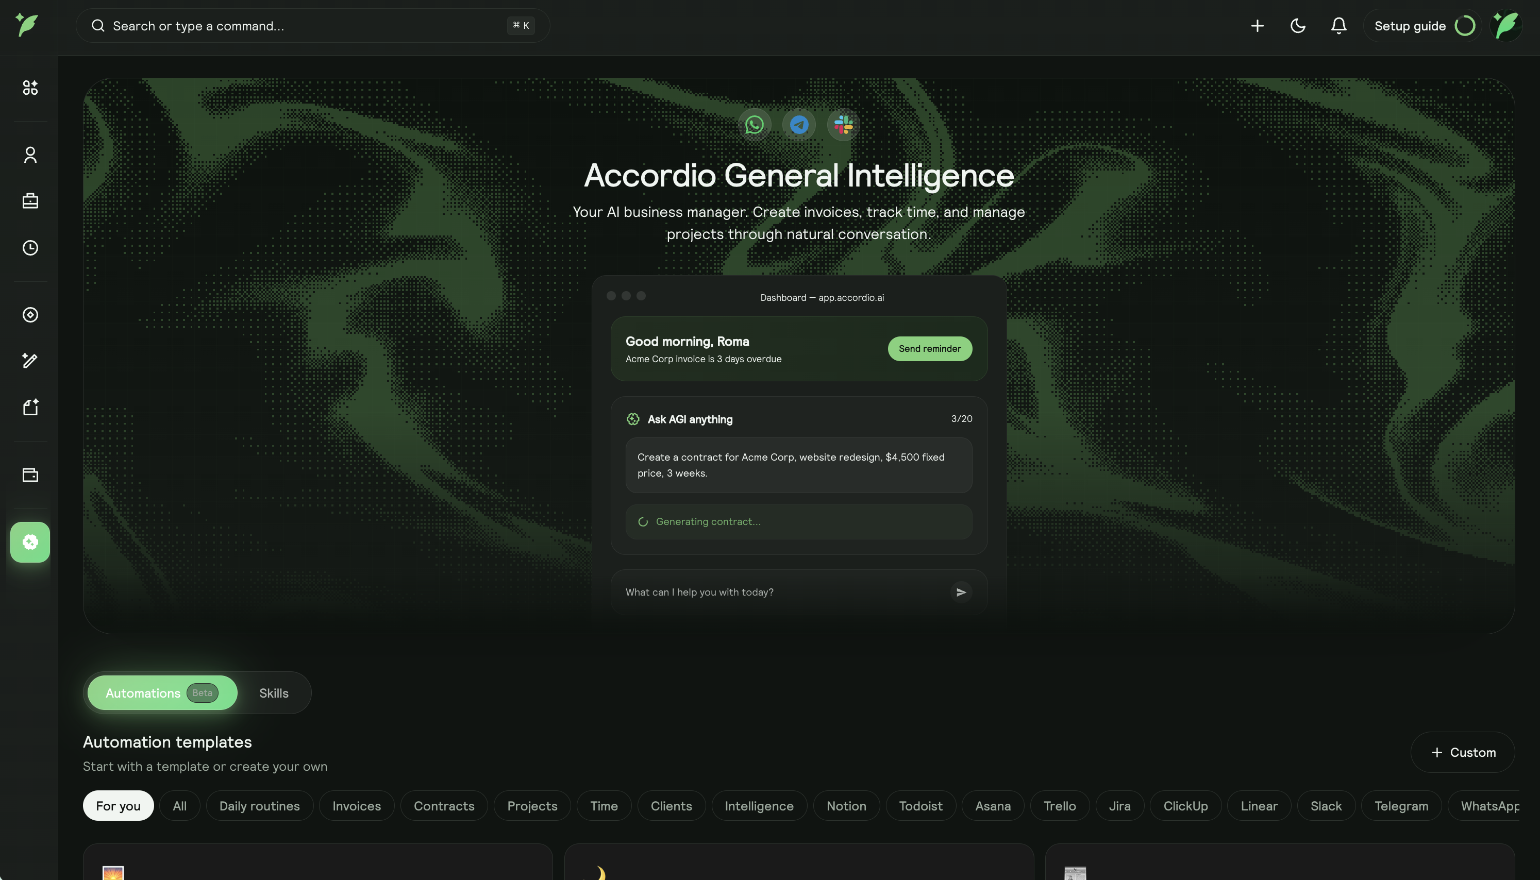Open the Clients sidebar icon
The width and height of the screenshot is (1540, 880).
coord(30,155)
